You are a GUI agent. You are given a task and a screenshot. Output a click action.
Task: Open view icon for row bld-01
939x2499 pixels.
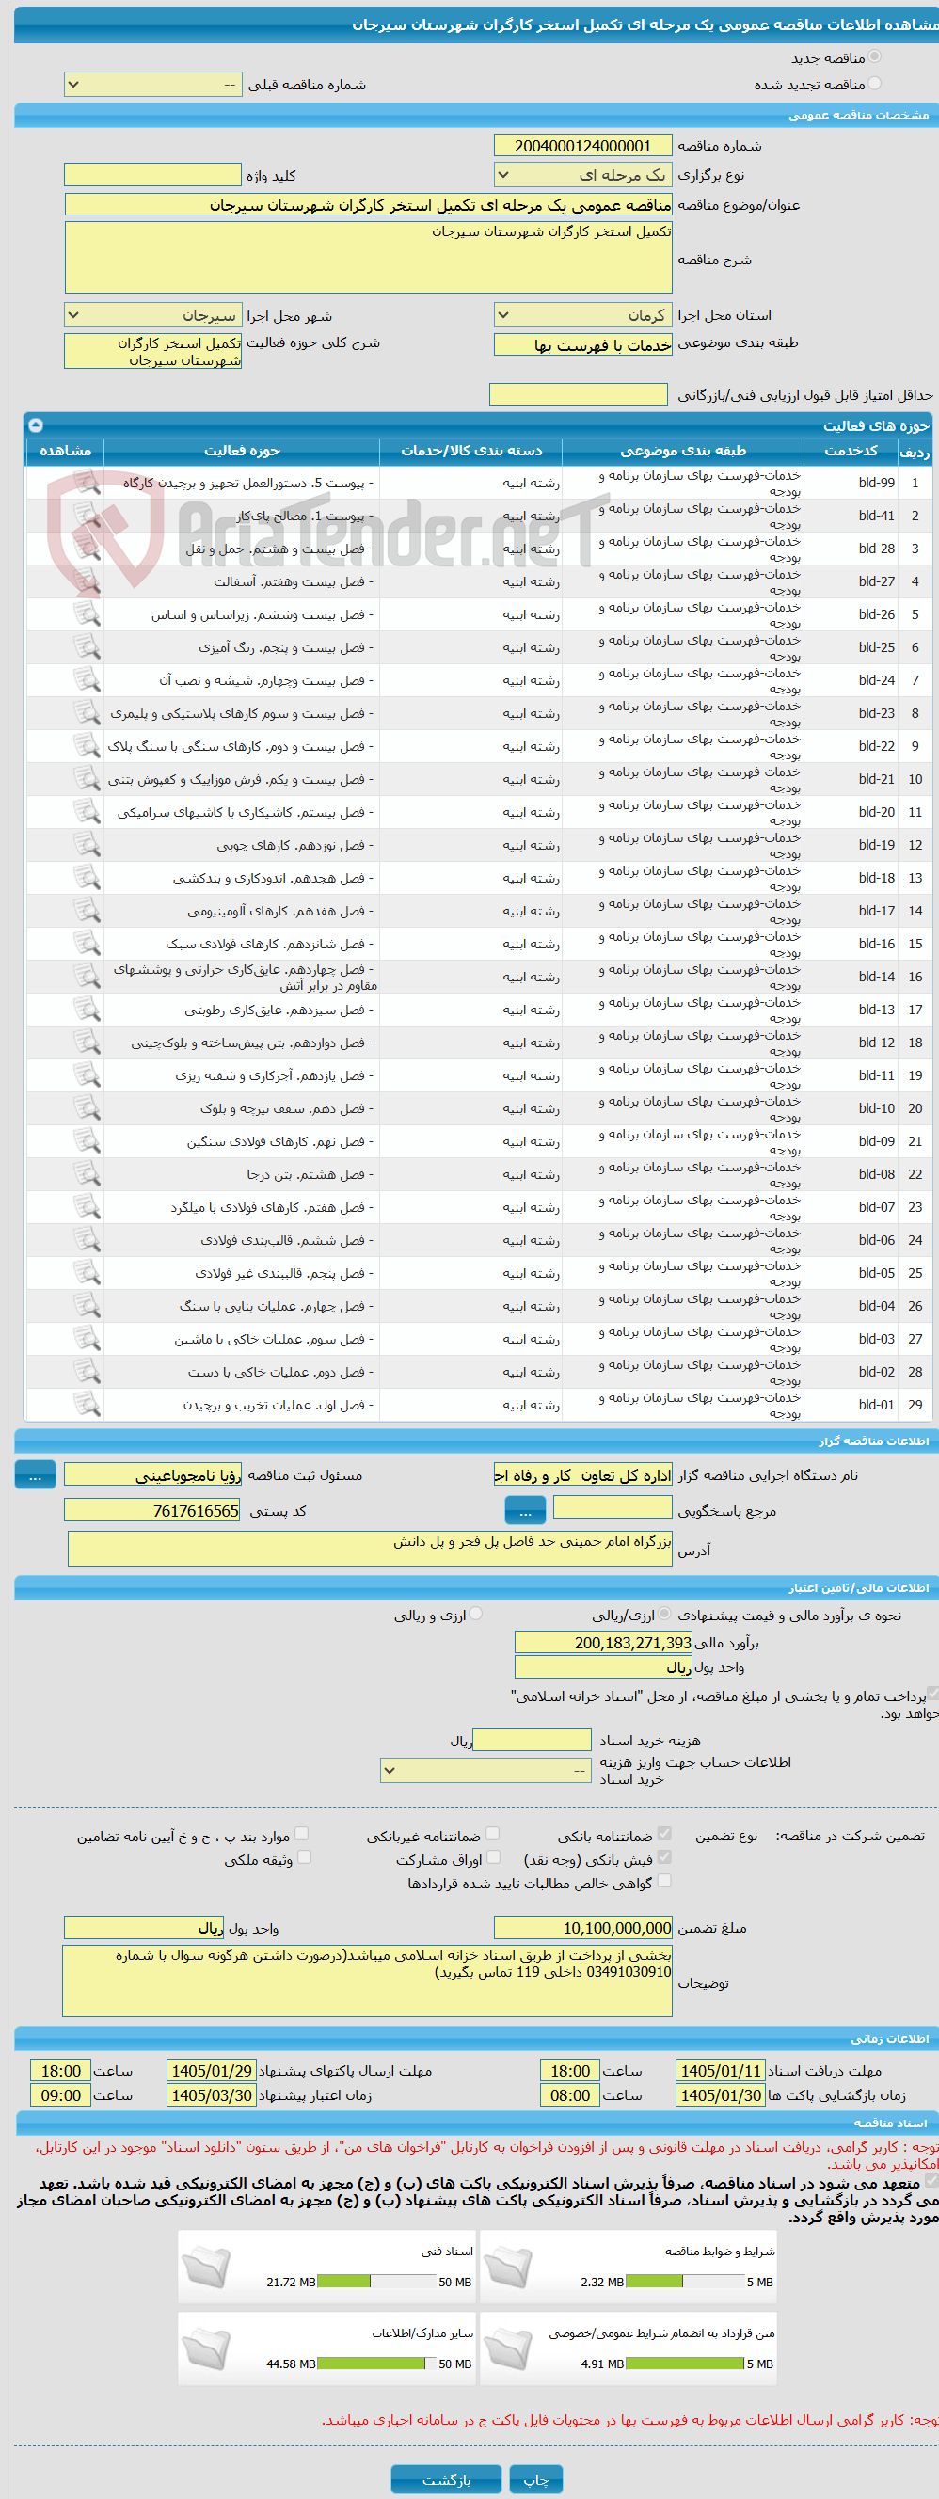88,1405
